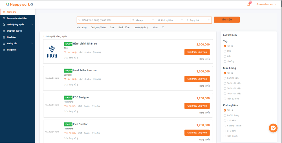This screenshot has width=282, height=143.
Task: Click the Trang chủ home icon
Action: [4, 12]
